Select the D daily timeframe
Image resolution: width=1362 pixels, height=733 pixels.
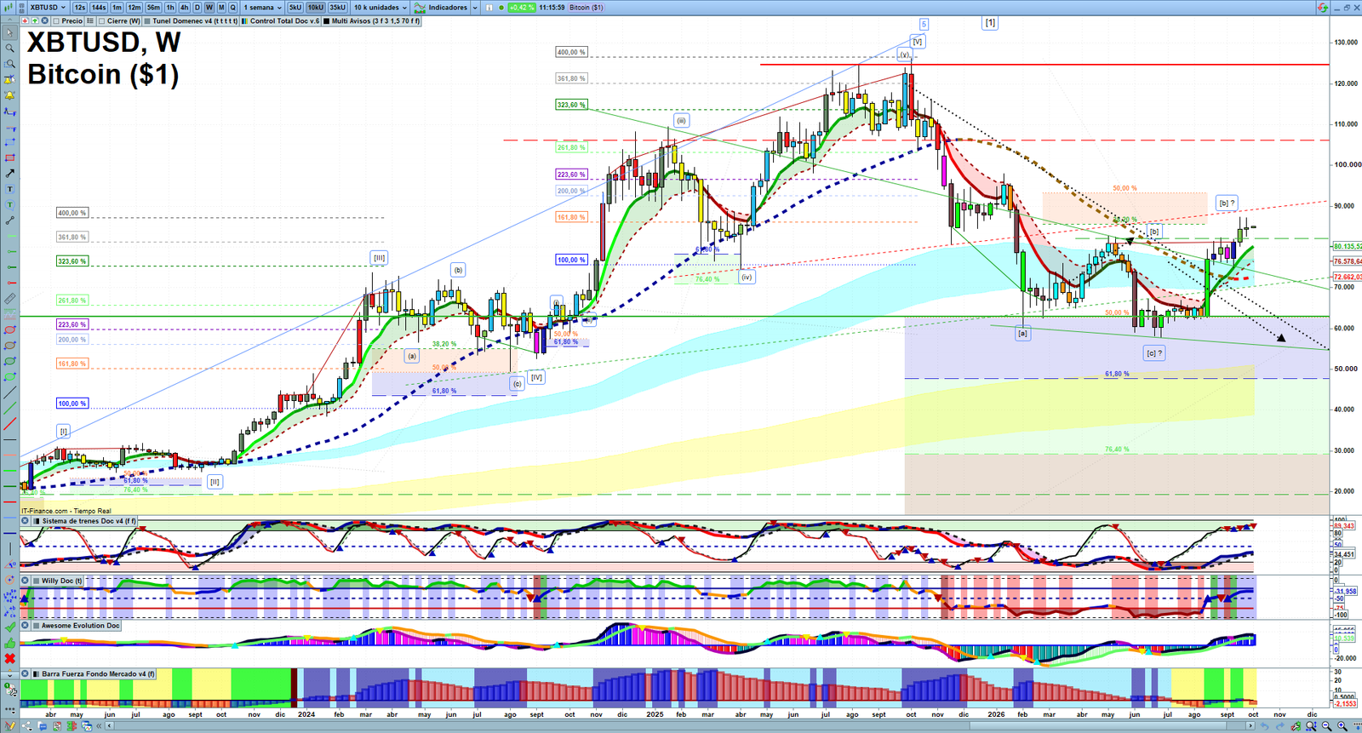coord(197,8)
